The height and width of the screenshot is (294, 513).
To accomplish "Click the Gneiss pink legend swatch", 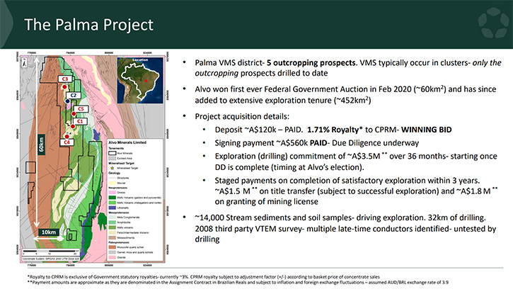I will pyautogui.click(x=113, y=192).
